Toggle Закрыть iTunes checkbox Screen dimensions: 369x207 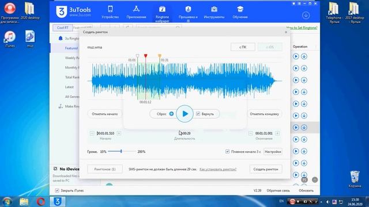point(57,190)
